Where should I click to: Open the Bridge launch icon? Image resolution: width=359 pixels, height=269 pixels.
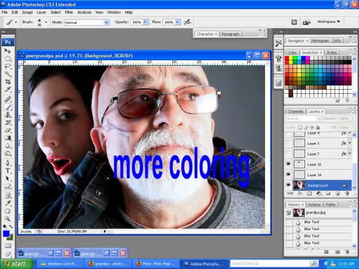pyautogui.click(x=306, y=22)
